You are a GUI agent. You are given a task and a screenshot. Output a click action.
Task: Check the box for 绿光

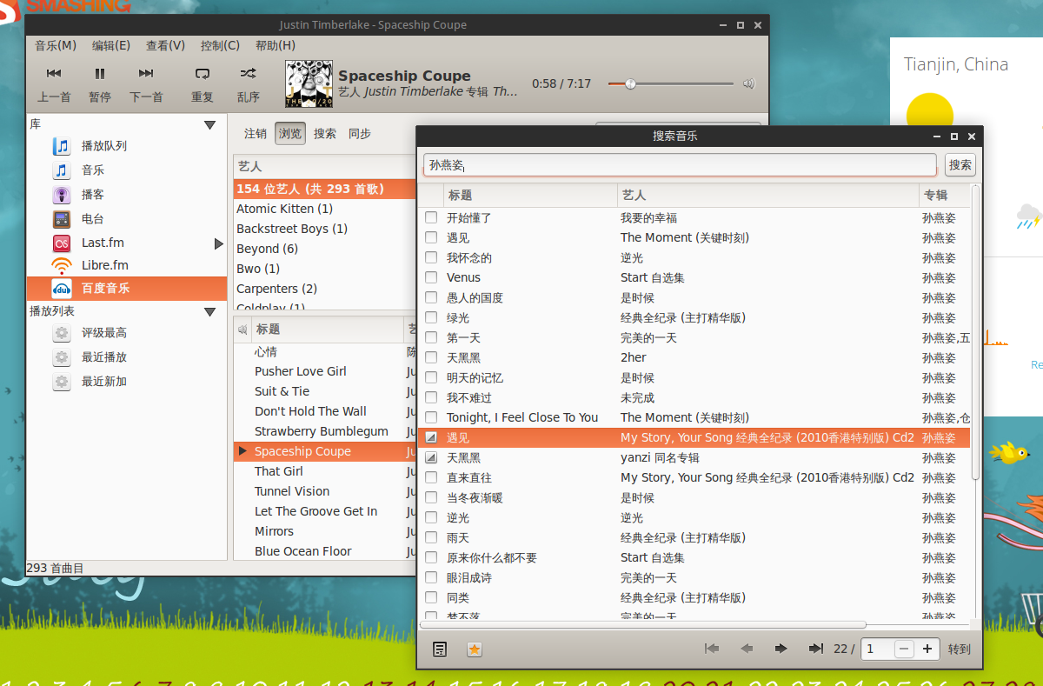(431, 317)
